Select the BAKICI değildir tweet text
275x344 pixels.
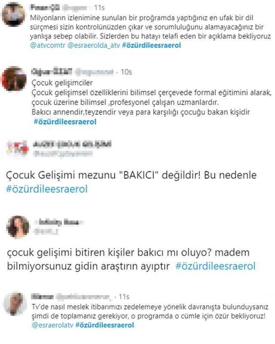[x=131, y=175]
